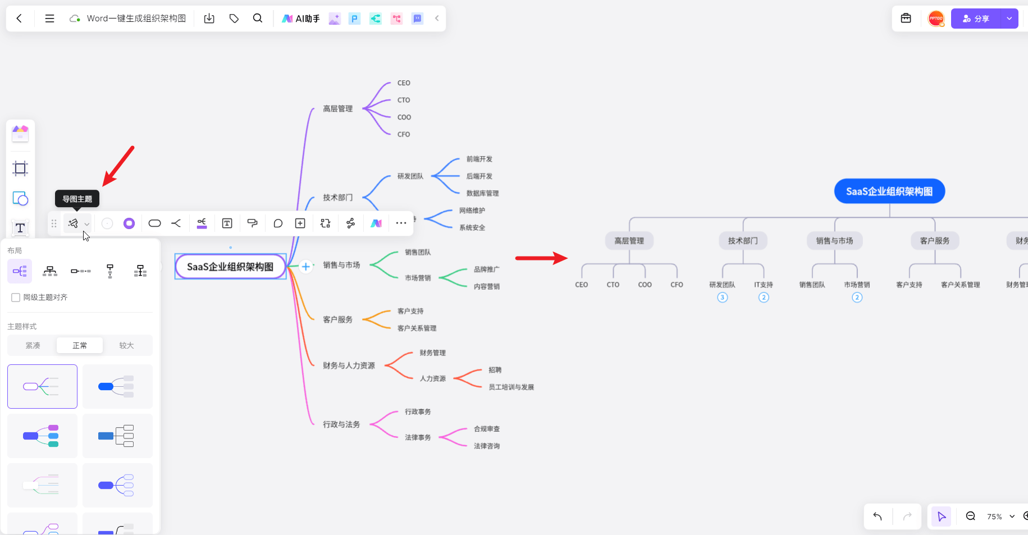Click the search magnifier icon

coord(258,19)
